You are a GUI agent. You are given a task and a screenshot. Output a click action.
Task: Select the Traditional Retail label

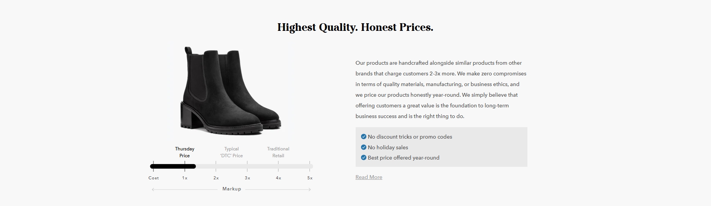(x=278, y=152)
